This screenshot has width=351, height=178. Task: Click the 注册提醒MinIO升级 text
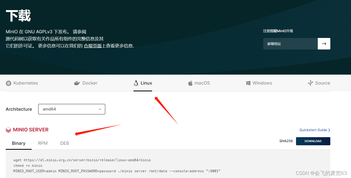tap(278, 31)
